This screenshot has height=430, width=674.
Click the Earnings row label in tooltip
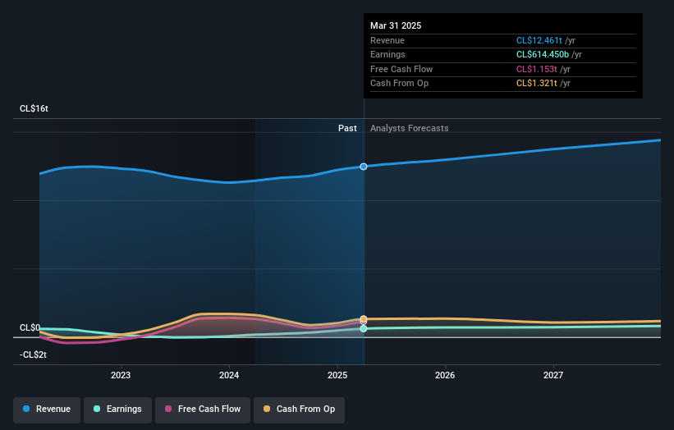click(x=387, y=54)
